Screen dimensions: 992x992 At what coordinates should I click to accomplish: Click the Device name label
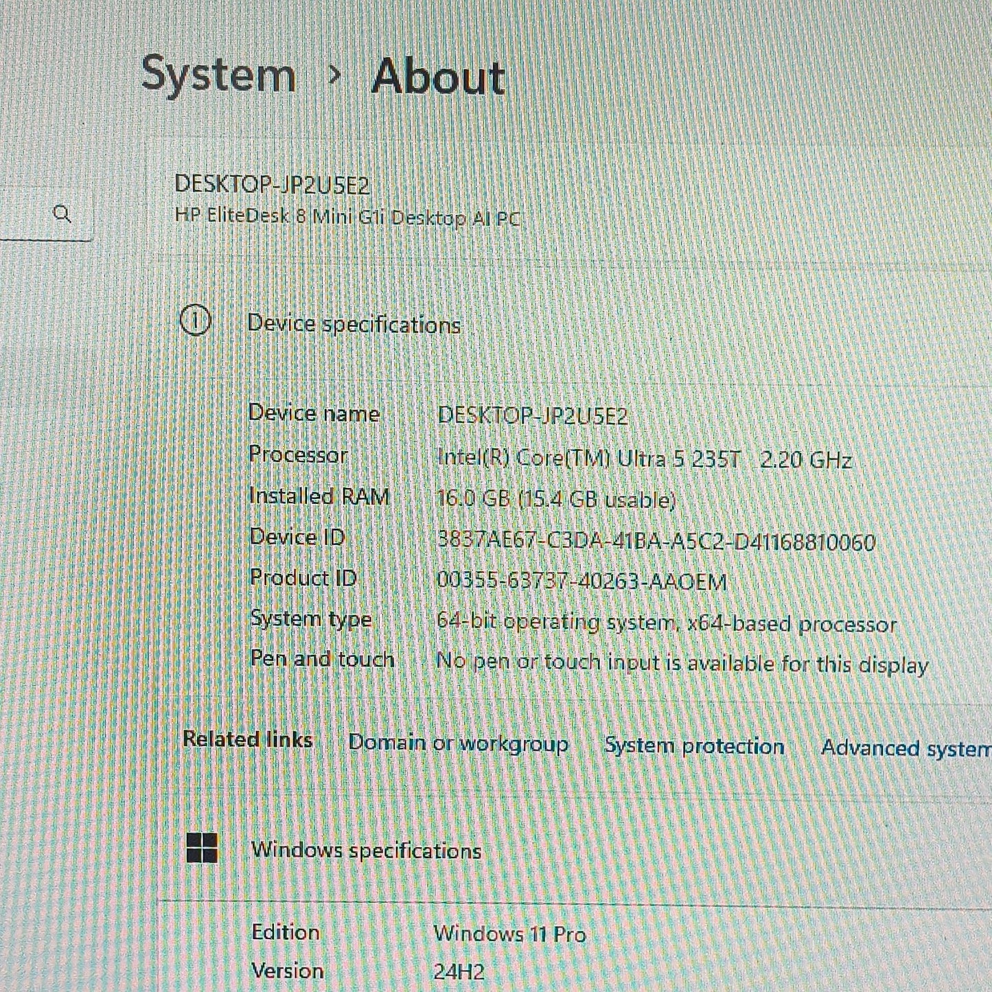tap(314, 413)
